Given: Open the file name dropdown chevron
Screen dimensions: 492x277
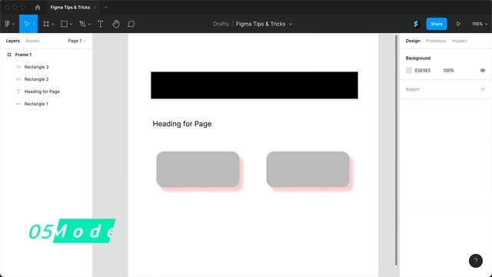Looking at the screenshot, I should 291,24.
